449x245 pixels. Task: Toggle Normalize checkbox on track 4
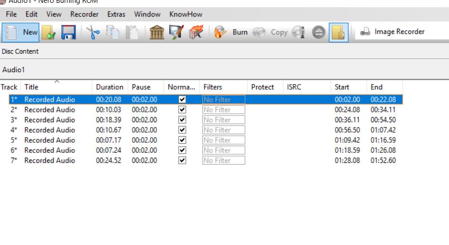point(182,130)
